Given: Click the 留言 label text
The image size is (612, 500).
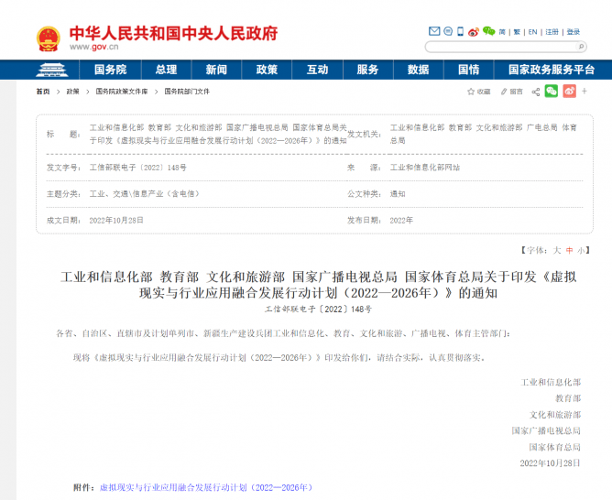Looking at the screenshot, I should point(516,92).
